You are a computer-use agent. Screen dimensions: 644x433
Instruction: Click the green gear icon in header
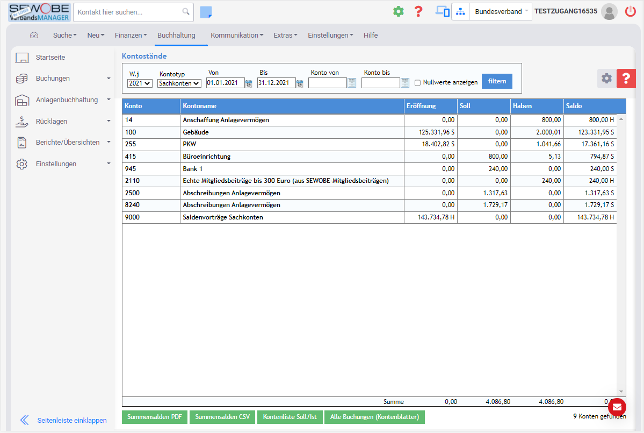(398, 11)
